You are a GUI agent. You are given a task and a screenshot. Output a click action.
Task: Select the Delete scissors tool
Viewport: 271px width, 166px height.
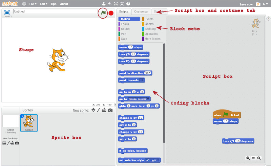[110, 4]
